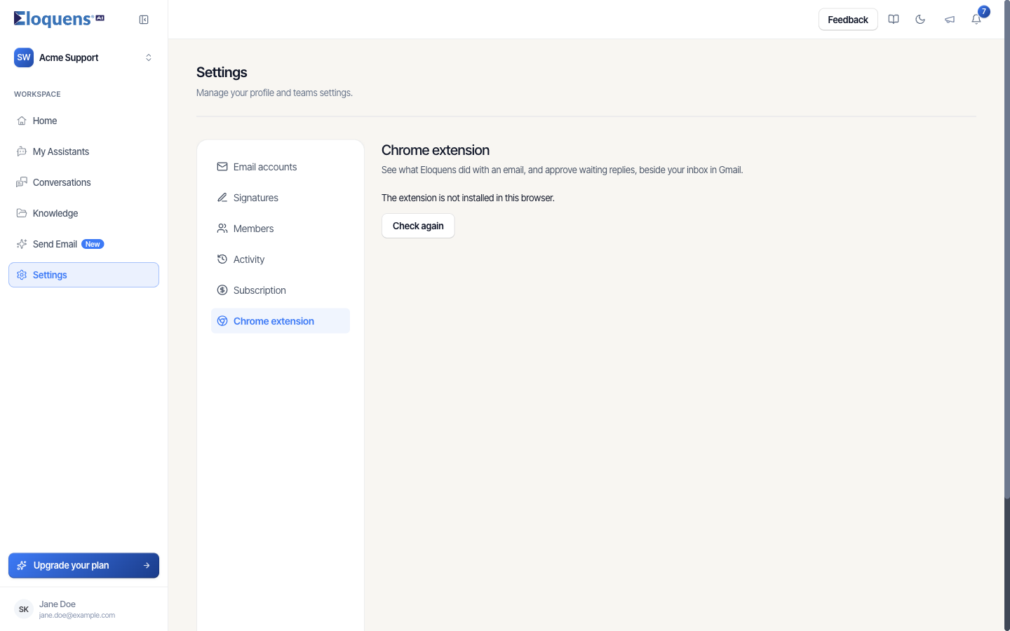Click the Activity history clock icon
1010x631 pixels.
tap(222, 259)
